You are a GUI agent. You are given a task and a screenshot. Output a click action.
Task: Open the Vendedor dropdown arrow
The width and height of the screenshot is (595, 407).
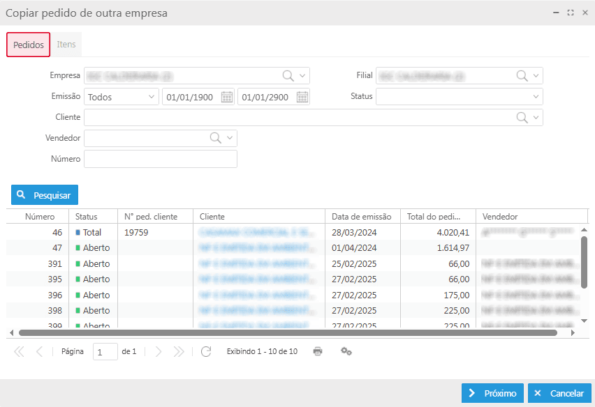pyautogui.click(x=230, y=138)
